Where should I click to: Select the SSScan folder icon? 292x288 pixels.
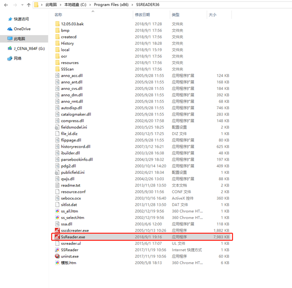click(x=57, y=69)
